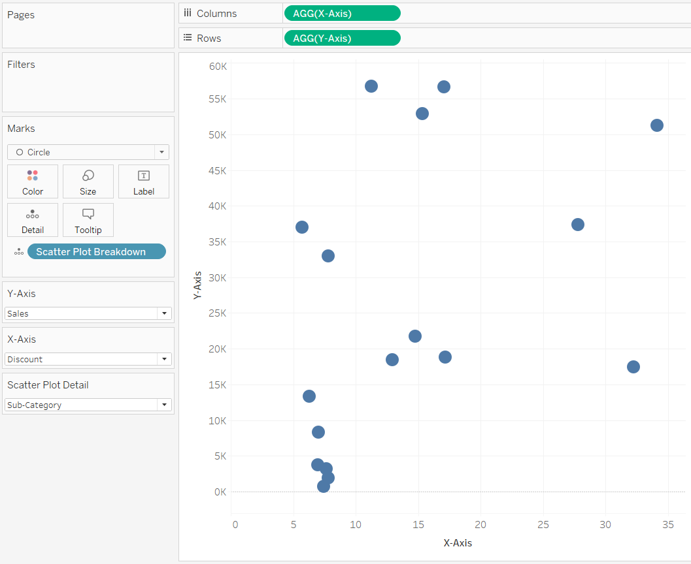Open the Discount dropdown under X-Axis
This screenshot has height=564, width=691.
163,359
